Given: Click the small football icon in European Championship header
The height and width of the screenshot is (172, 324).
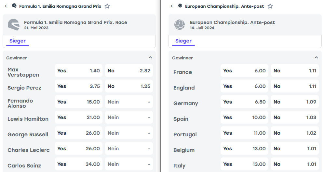Looking at the screenshot, I should click(x=180, y=6).
